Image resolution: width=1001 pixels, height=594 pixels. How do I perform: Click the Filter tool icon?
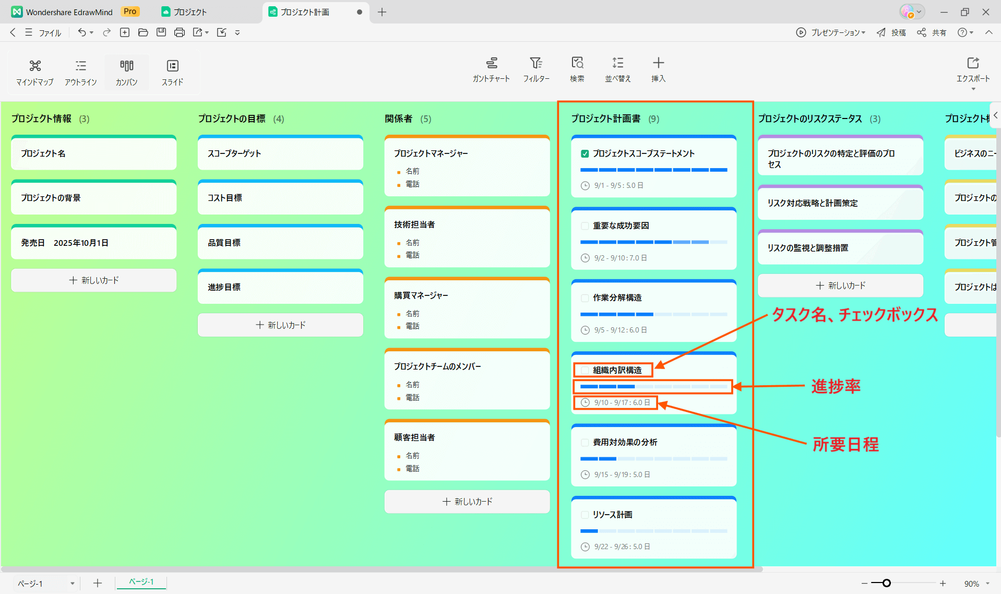coord(536,63)
